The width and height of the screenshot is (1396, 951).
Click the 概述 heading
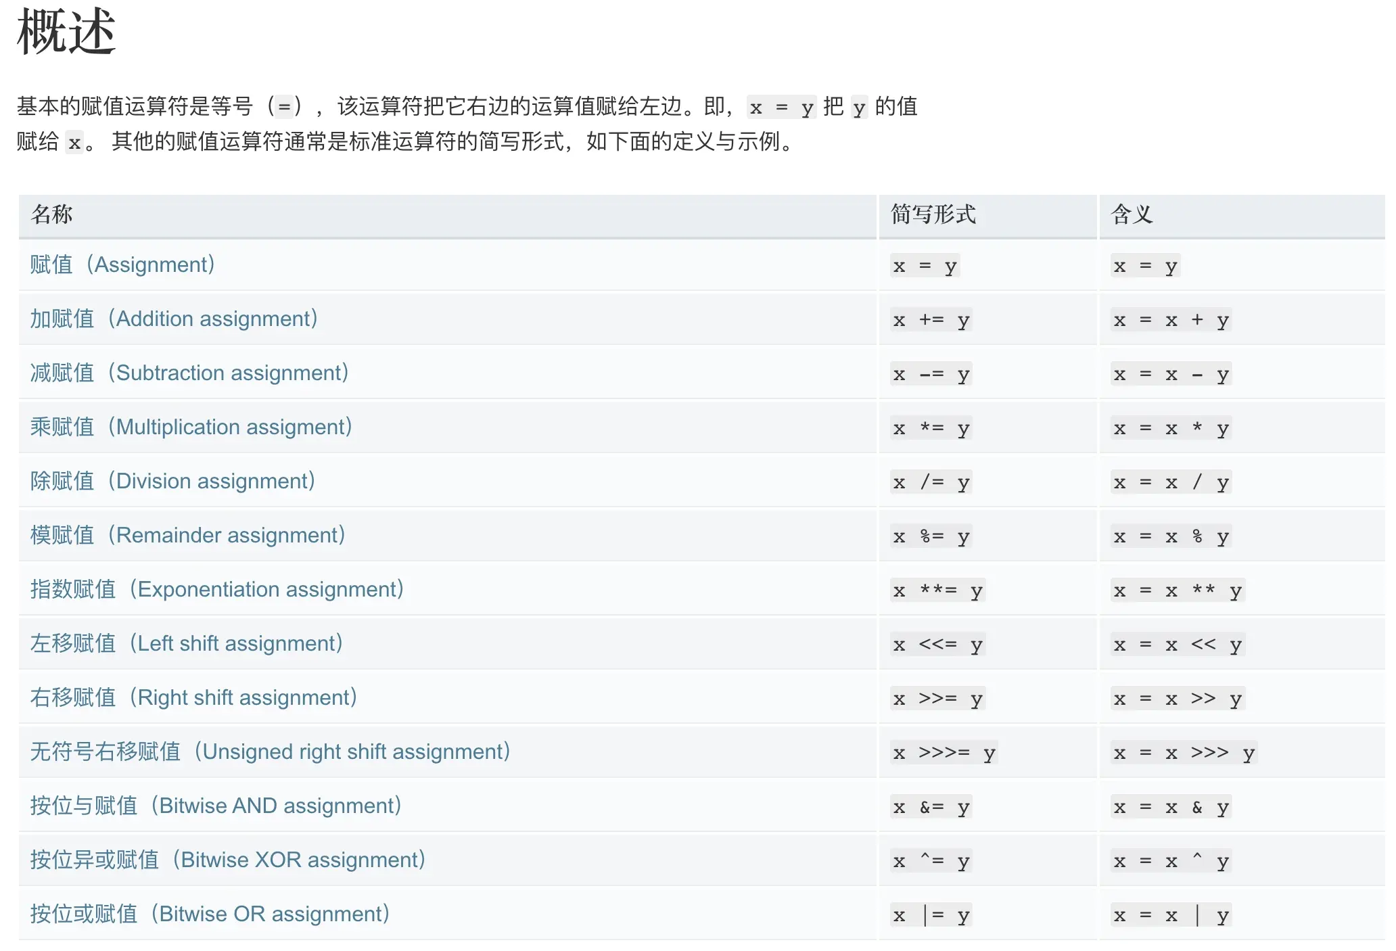tap(66, 31)
